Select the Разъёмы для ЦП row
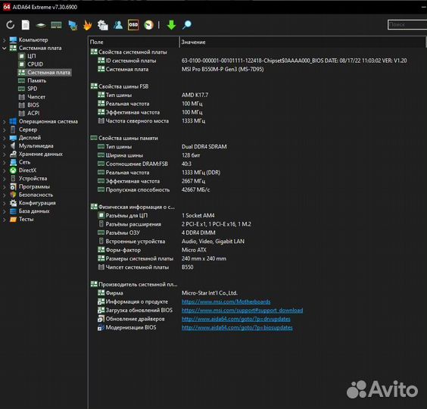Screen dimensions: 427x409 click(156, 216)
